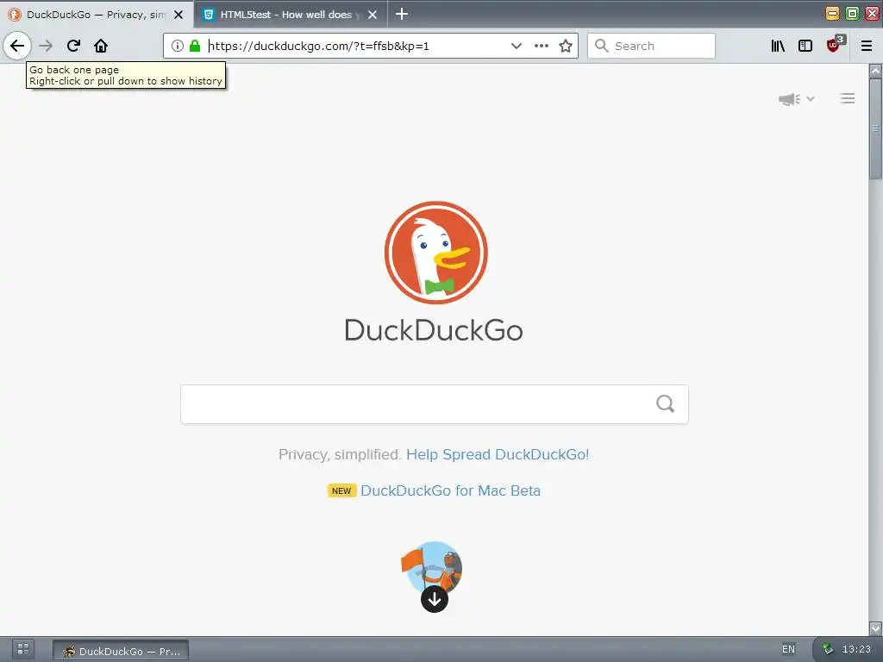The image size is (883, 662).
Task: Bookmark this page with the star
Action: (x=566, y=46)
